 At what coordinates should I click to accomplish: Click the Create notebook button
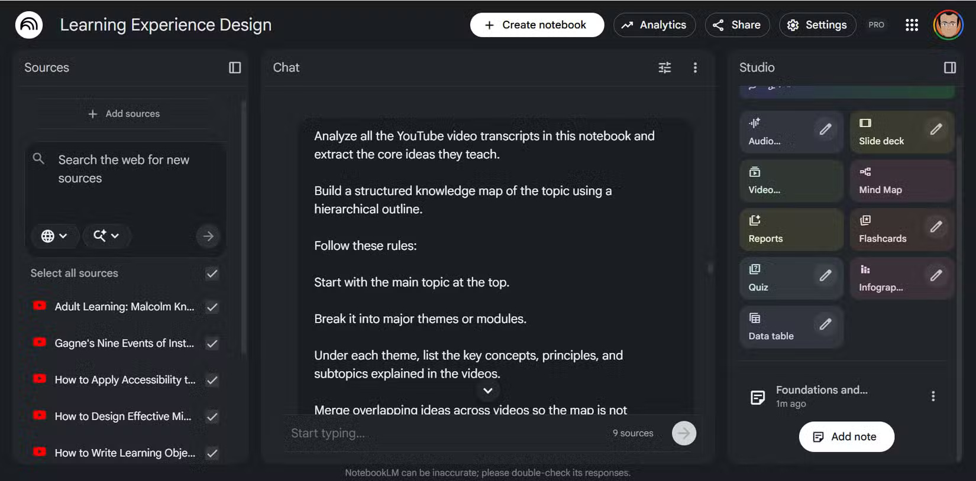coord(536,25)
